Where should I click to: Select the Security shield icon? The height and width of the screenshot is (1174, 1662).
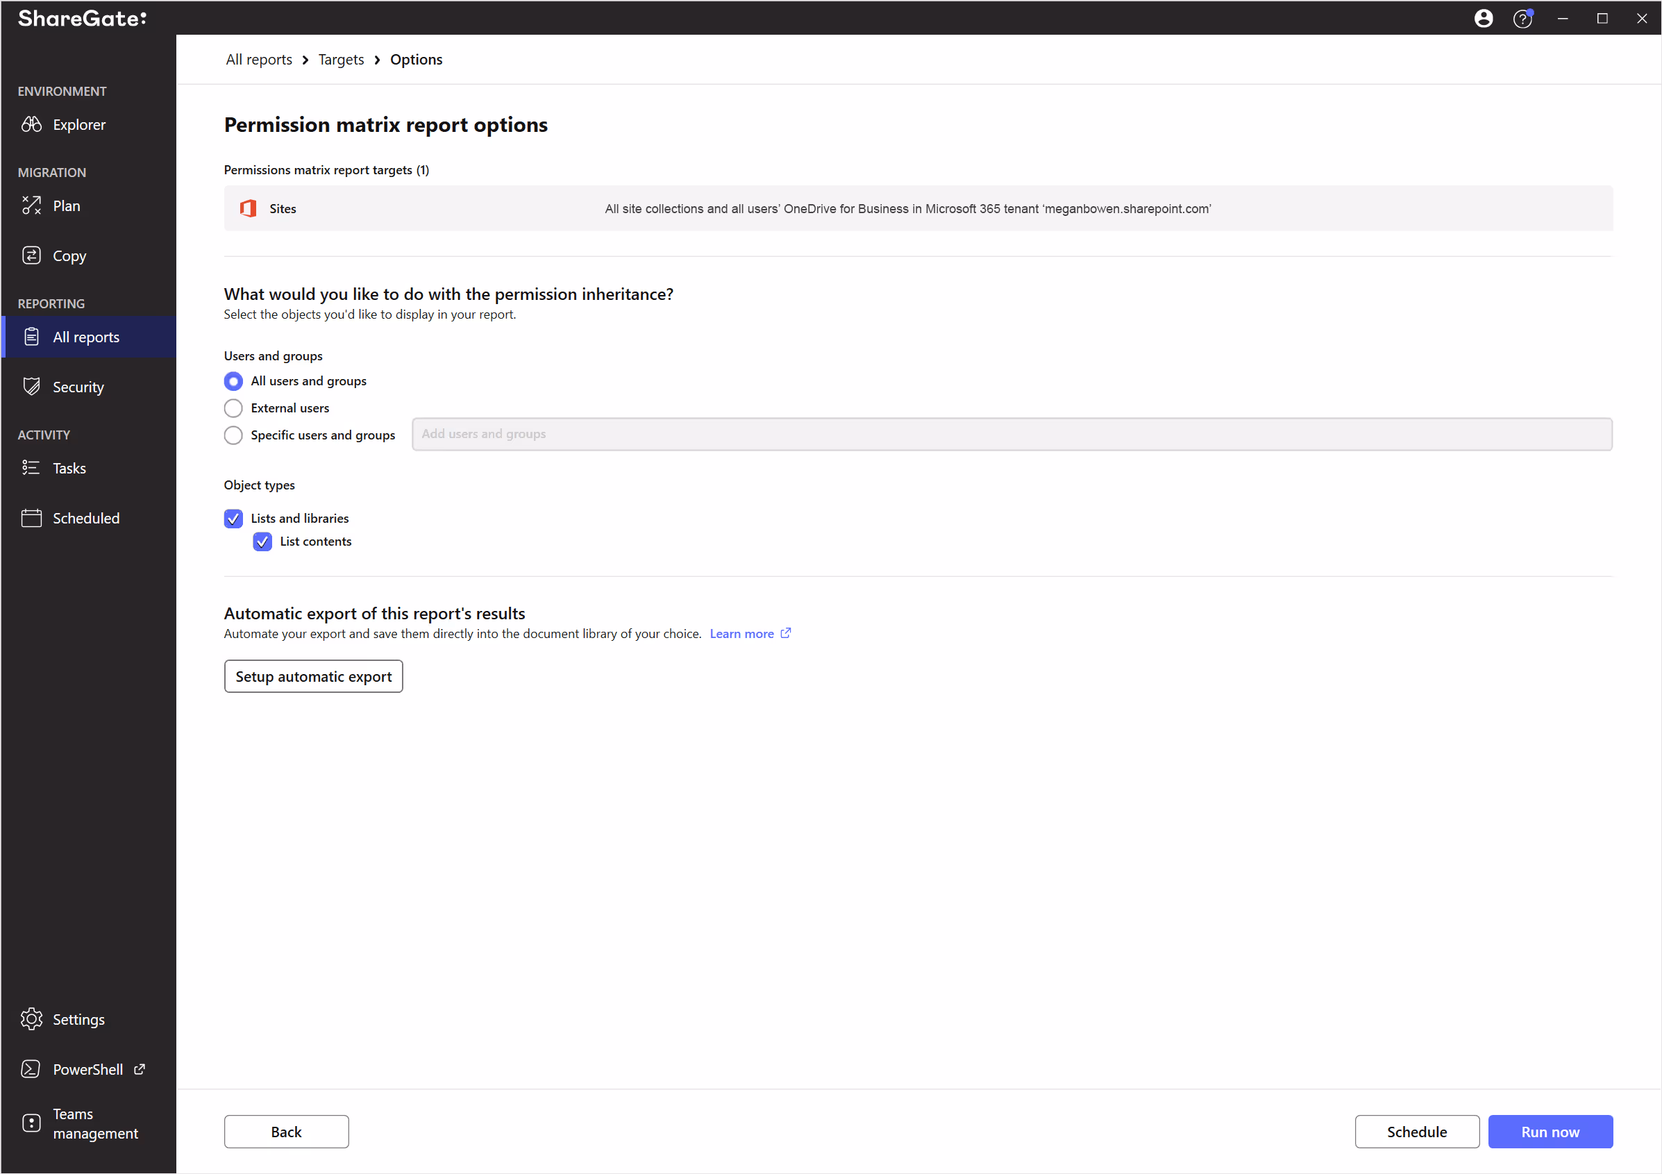click(31, 387)
